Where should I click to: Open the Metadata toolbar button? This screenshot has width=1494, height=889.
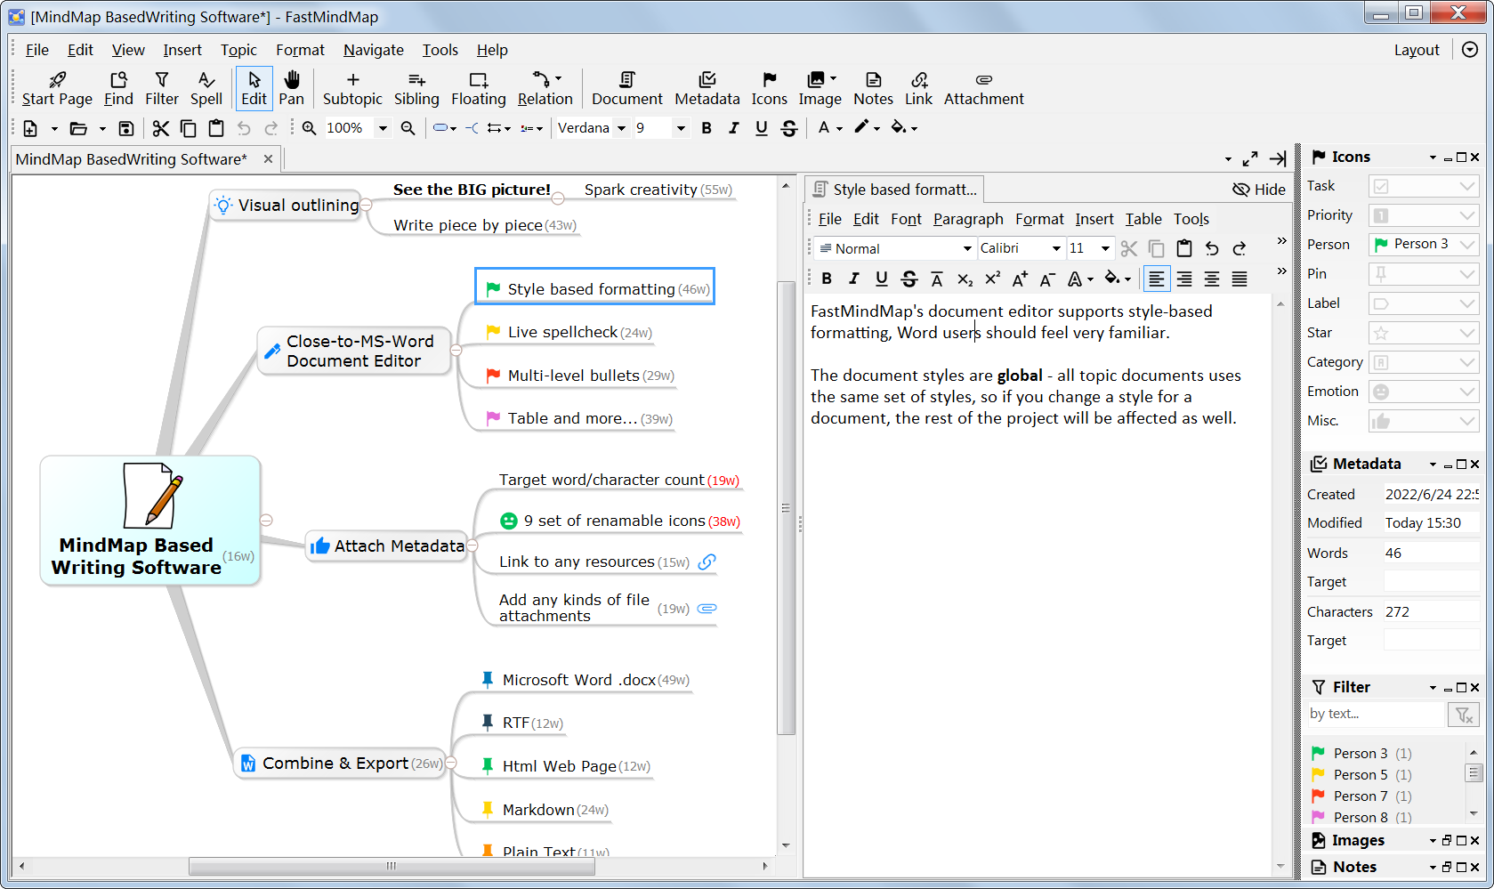[707, 89]
